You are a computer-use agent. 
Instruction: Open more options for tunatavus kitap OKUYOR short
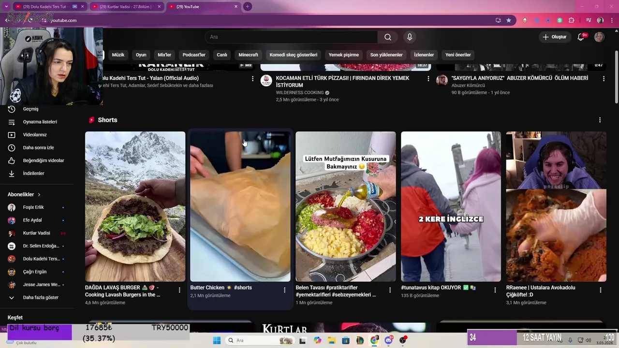[x=495, y=290]
